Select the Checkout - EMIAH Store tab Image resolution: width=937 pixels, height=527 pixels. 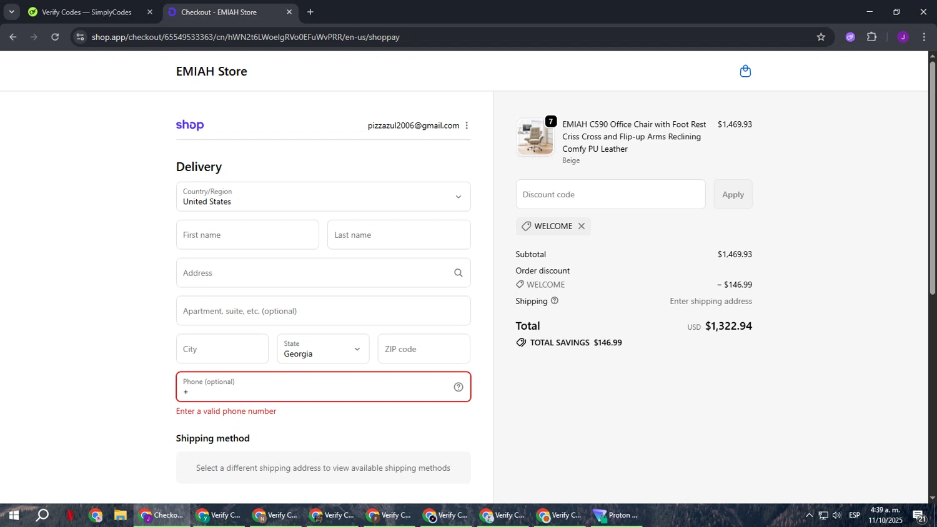[230, 12]
